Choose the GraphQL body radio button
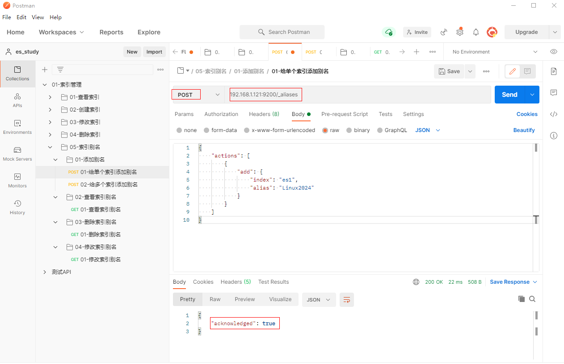Viewport: 564px width, 364px height. 380,130
